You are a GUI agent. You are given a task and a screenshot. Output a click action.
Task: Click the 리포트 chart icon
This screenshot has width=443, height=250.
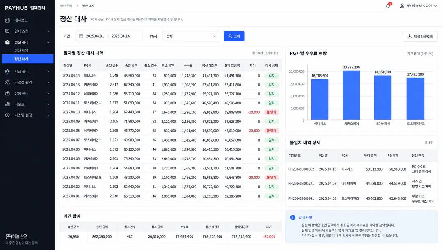pyautogui.click(x=8, y=104)
